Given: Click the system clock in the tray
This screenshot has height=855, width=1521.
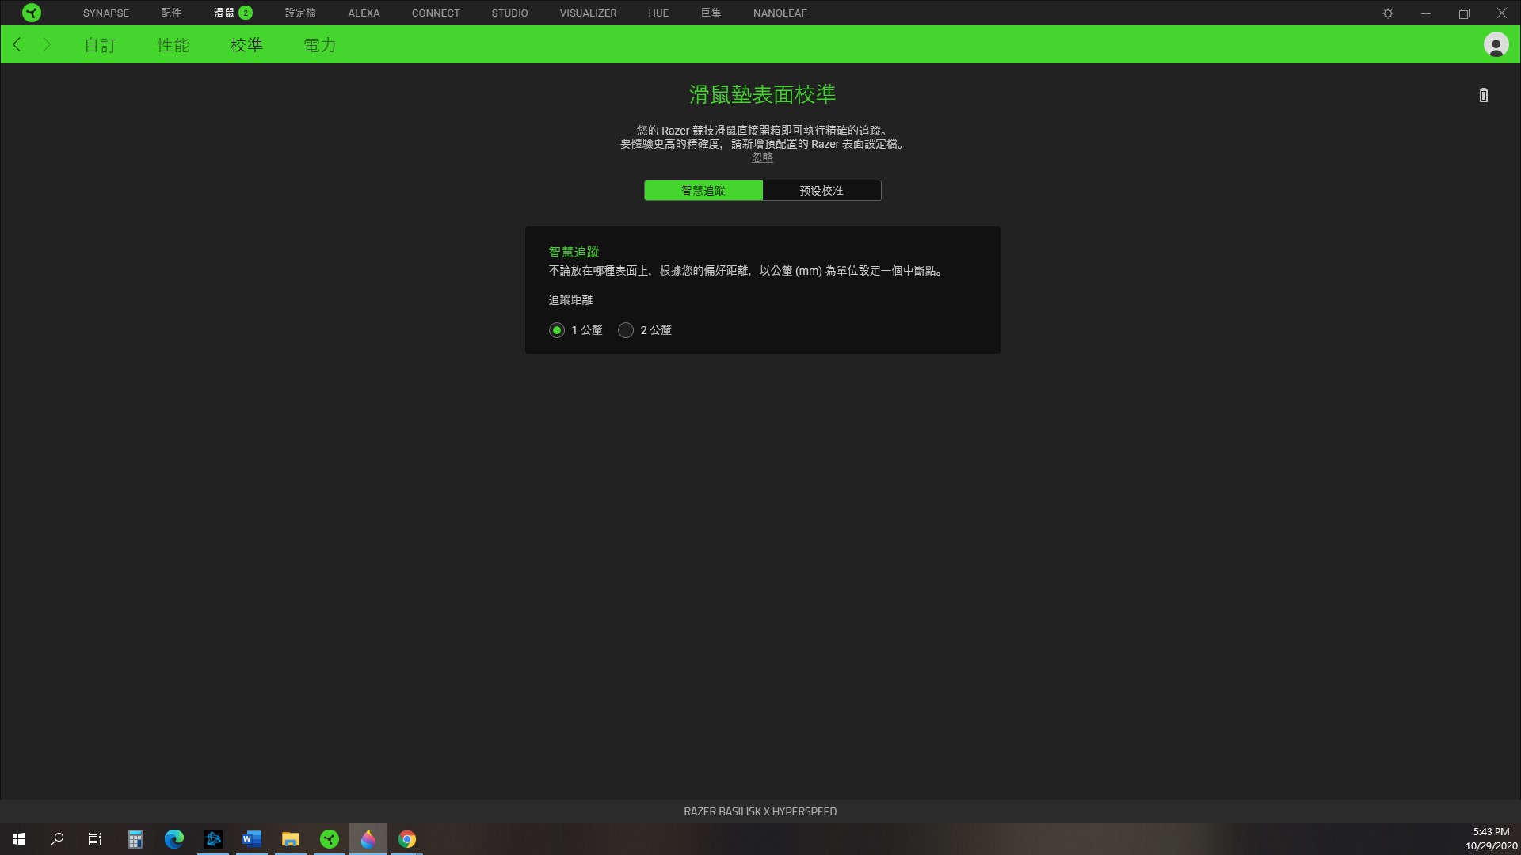Looking at the screenshot, I should coord(1491,839).
